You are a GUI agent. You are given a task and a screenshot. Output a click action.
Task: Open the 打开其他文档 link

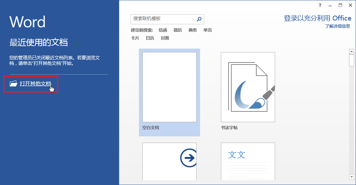coord(35,84)
